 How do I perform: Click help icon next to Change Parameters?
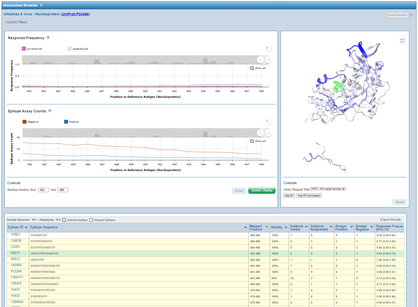pos(411,15)
